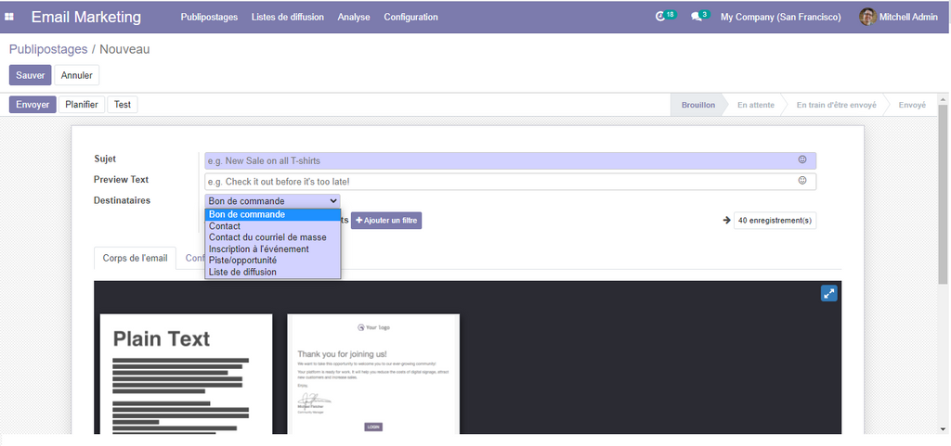The image size is (951, 446).
Task: Click the emoji icon in Preview Text field
Action: pos(802,181)
